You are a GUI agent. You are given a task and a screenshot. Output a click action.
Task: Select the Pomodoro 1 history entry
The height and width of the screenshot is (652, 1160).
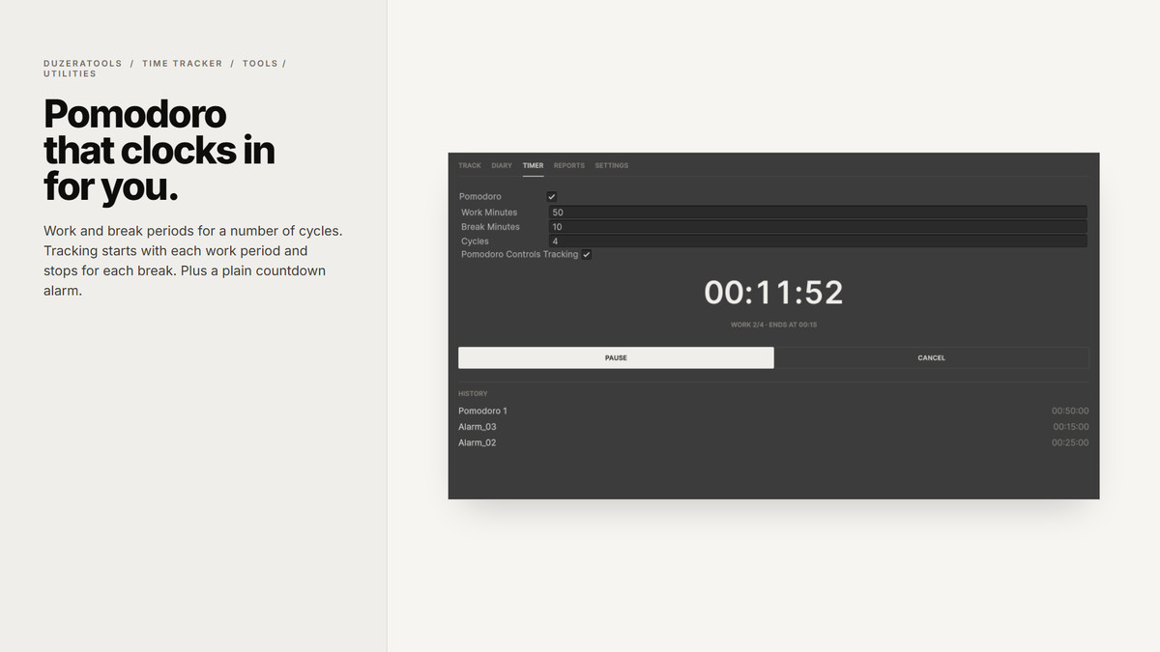coord(773,411)
